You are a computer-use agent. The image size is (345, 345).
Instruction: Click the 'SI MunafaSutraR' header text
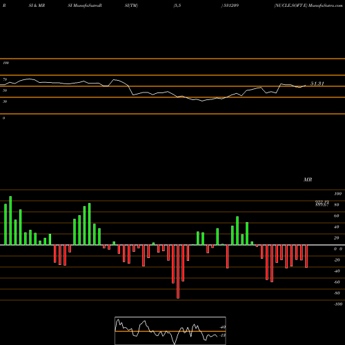85,6
